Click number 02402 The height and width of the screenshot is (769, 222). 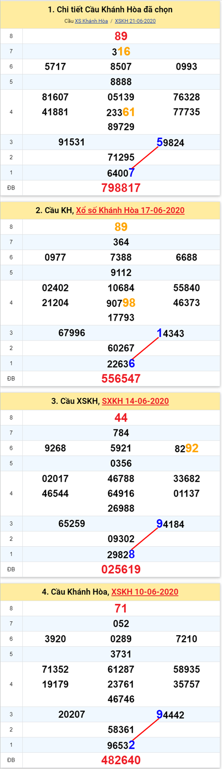(x=55, y=288)
